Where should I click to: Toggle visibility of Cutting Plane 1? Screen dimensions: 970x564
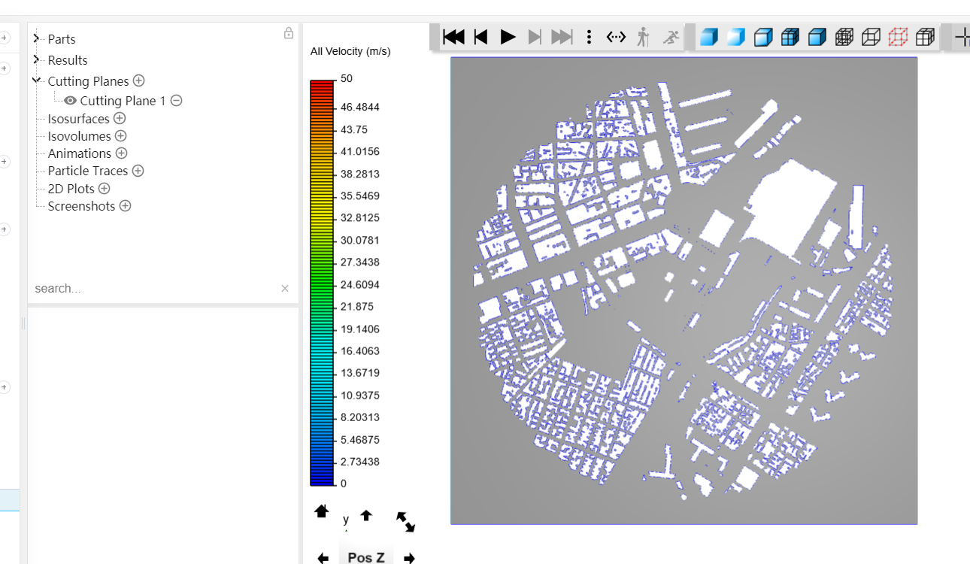pos(70,101)
